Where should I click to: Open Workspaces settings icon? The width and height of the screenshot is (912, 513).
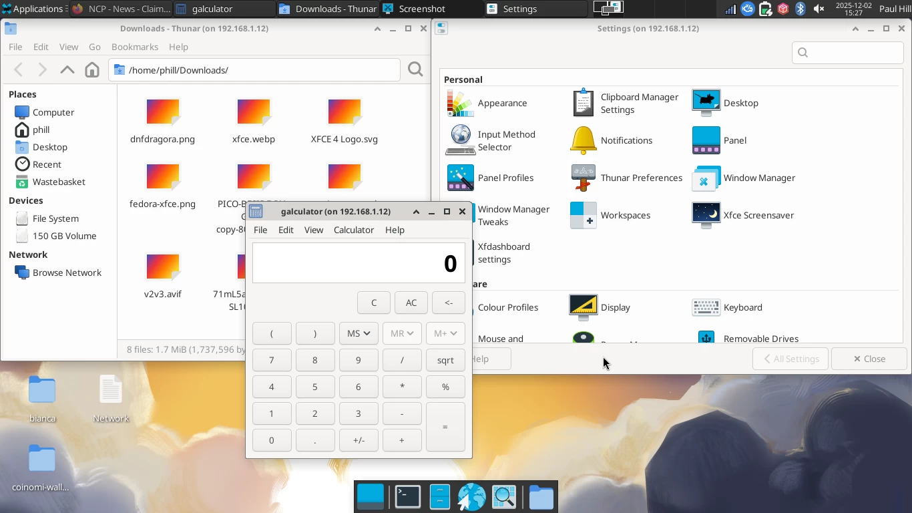click(583, 216)
